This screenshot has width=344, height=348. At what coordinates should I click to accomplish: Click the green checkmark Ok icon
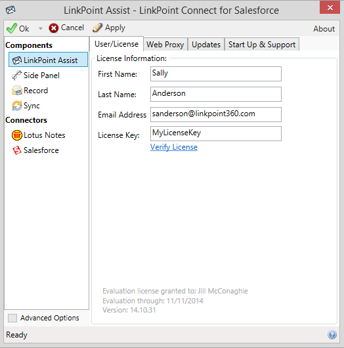[x=12, y=28]
